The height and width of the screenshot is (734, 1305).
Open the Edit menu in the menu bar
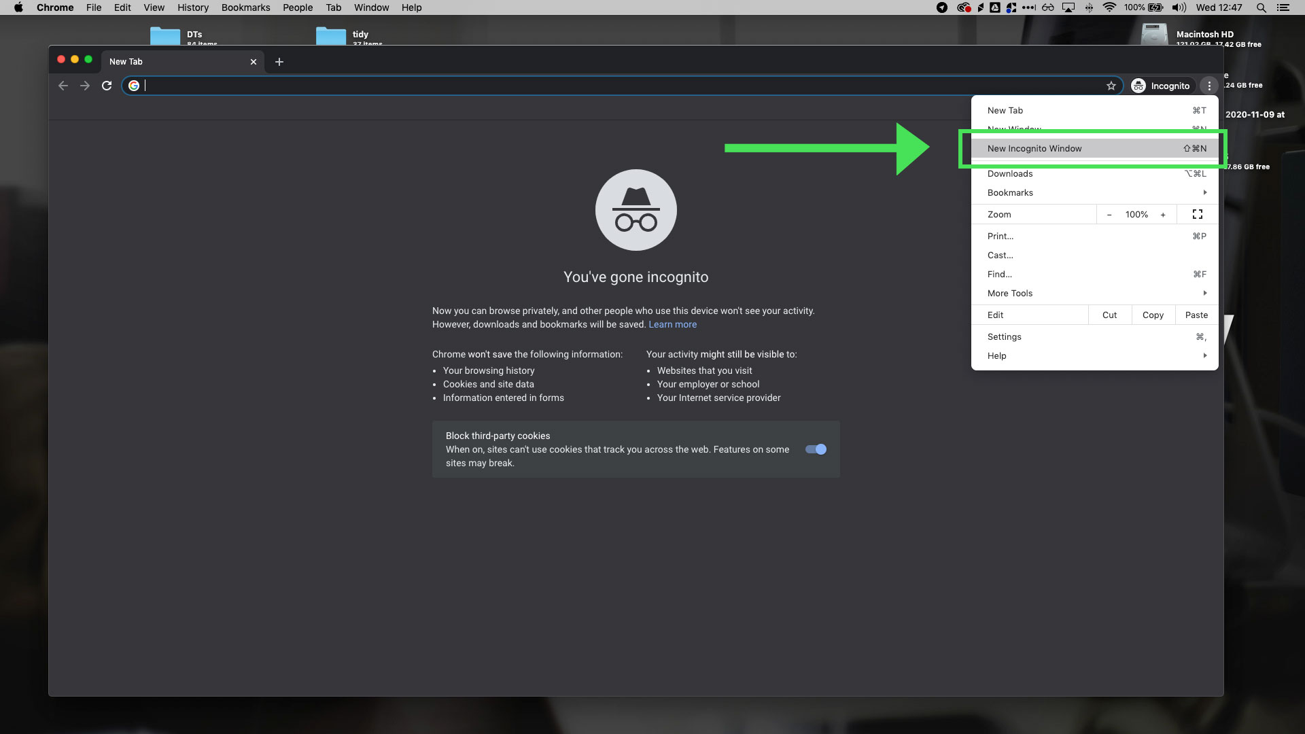(x=122, y=7)
